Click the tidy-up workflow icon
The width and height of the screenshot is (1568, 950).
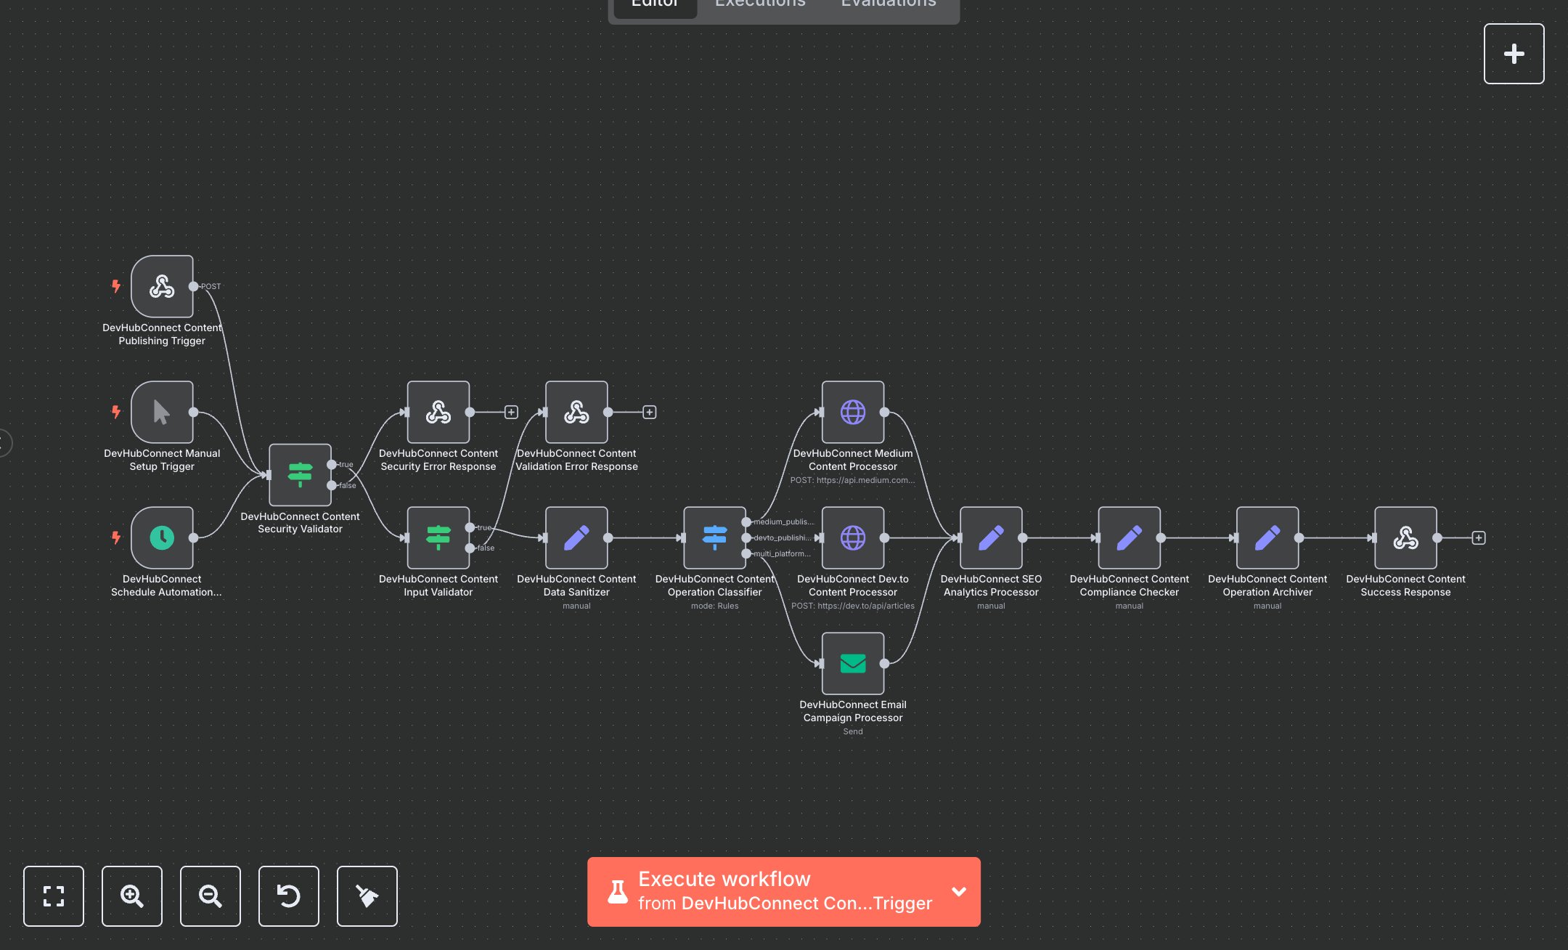[367, 896]
